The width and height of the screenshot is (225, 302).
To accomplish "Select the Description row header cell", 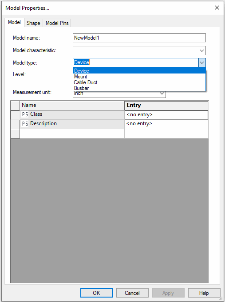I will (15, 124).
